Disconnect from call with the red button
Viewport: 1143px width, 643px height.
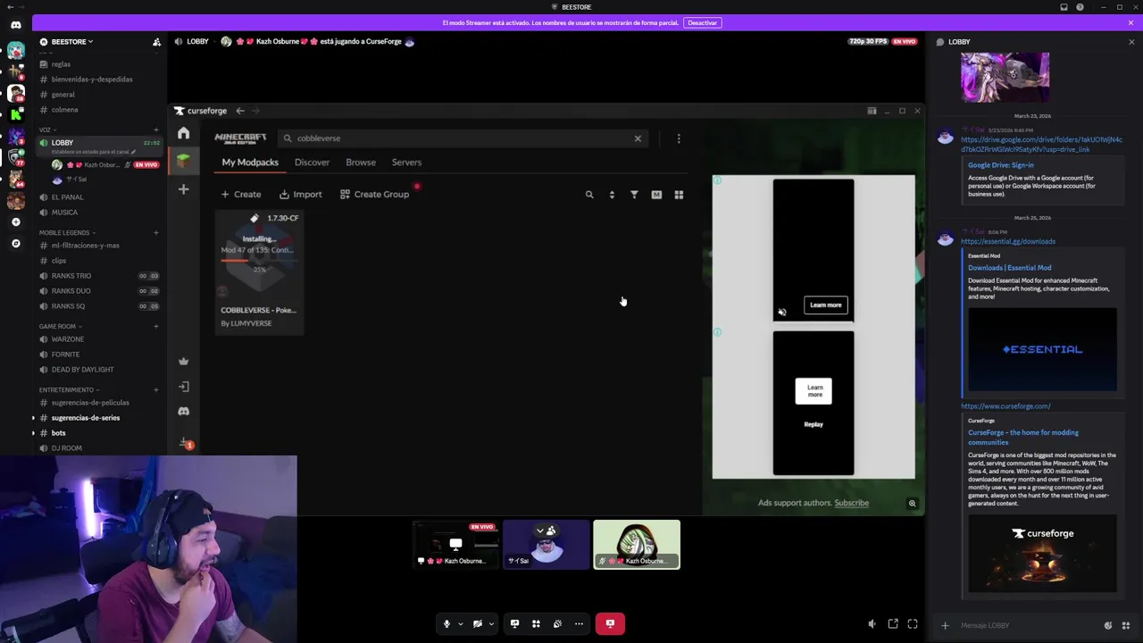[x=610, y=623]
